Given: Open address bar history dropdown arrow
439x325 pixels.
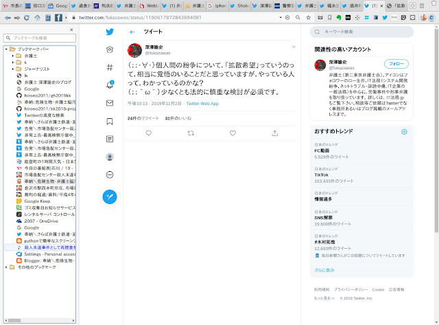Looking at the screenshot, I should [x=281, y=17].
